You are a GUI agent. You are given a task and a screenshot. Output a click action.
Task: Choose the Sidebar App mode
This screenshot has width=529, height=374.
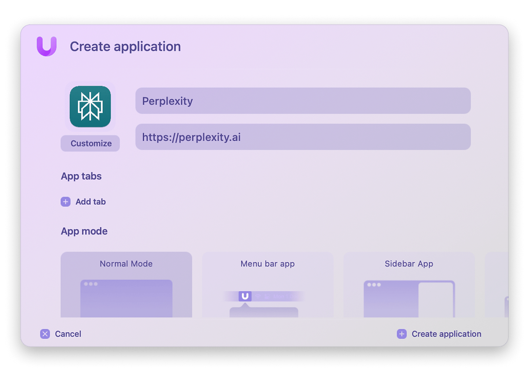(x=409, y=285)
